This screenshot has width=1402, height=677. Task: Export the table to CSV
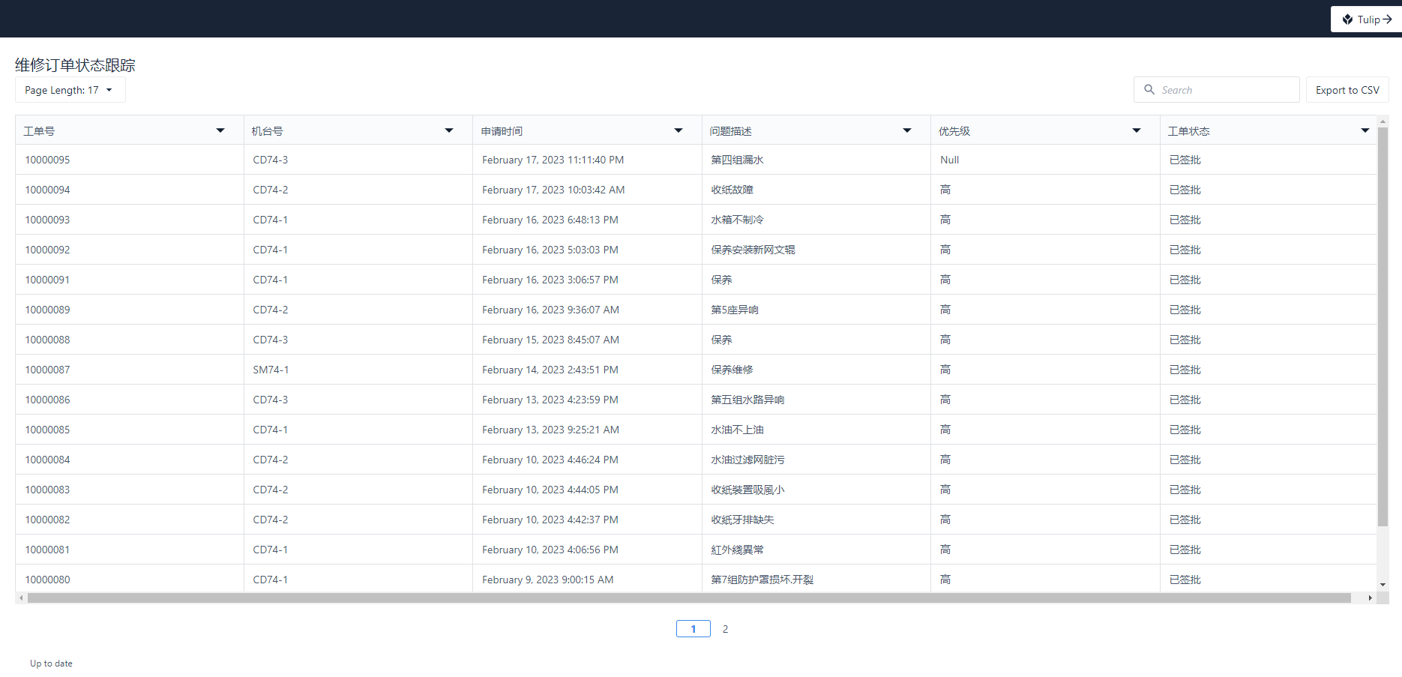(x=1347, y=90)
